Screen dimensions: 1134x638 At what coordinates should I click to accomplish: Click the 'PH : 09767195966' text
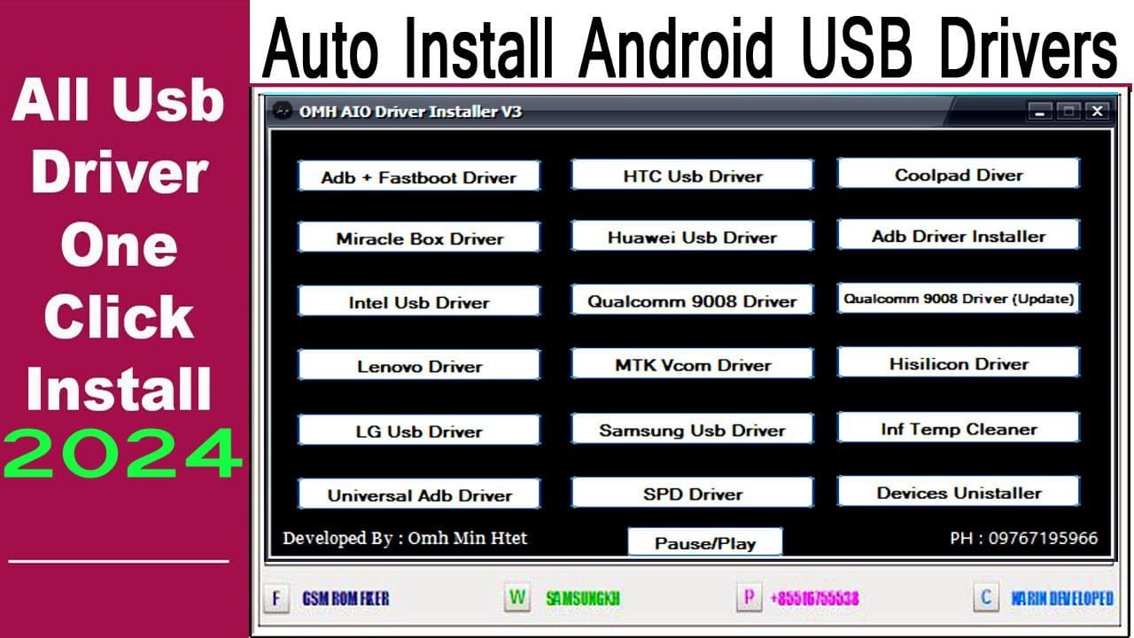pos(1024,538)
